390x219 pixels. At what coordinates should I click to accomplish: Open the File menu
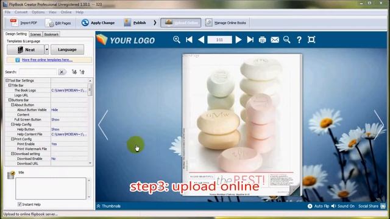click(7, 12)
